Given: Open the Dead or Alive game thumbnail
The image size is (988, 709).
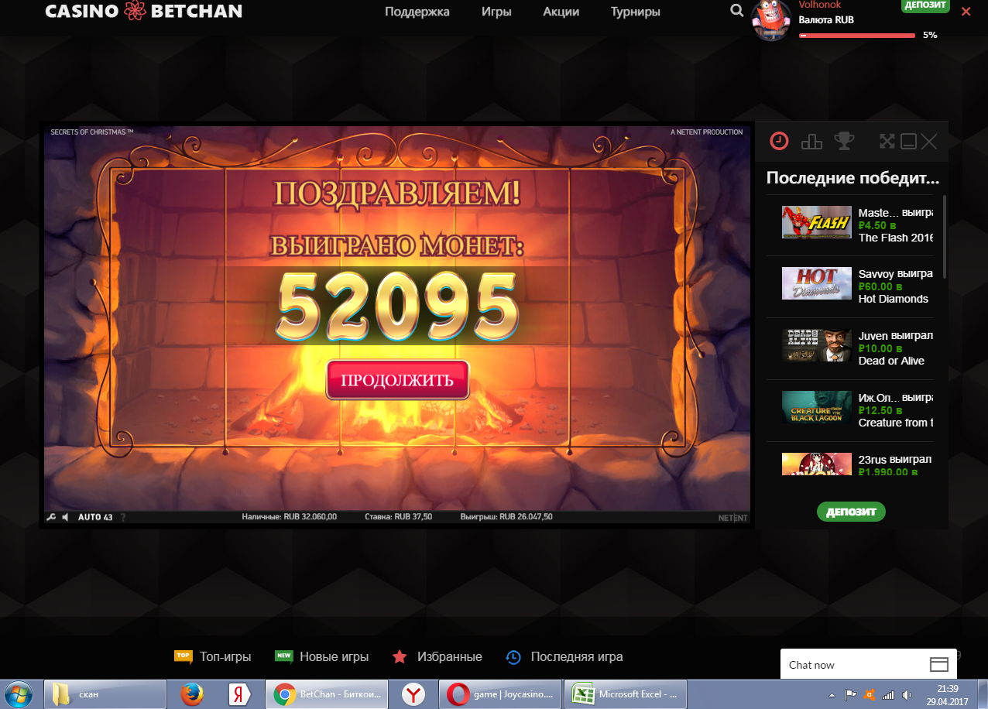Looking at the screenshot, I should click(816, 345).
